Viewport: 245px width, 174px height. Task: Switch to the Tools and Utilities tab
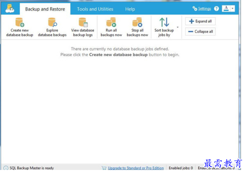click(95, 9)
